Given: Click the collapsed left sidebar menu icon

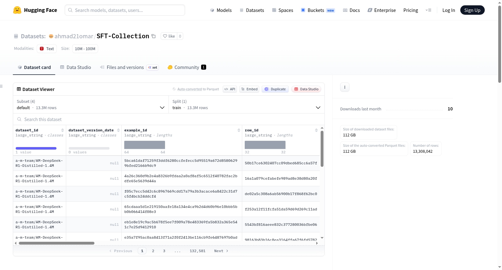Looking at the screenshot, I should 1,86.
